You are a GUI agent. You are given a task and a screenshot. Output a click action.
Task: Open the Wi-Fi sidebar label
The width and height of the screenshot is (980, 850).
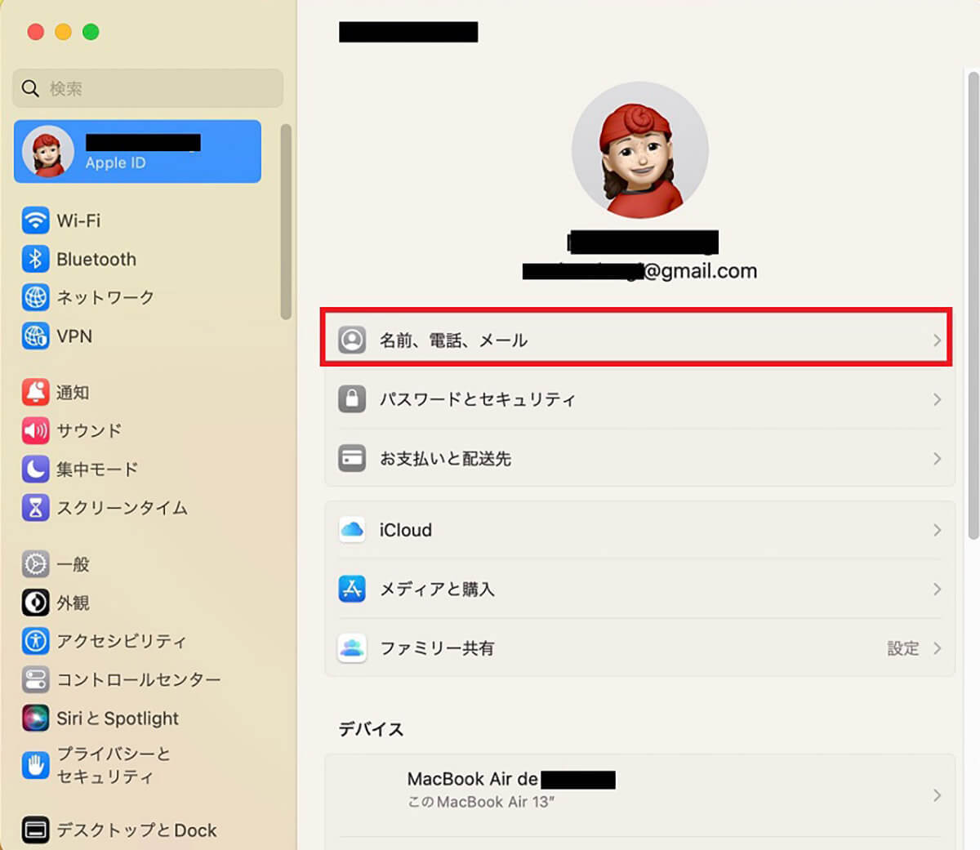click(78, 220)
